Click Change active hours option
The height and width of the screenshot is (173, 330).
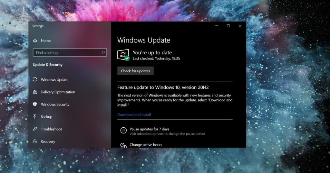[x=146, y=145]
